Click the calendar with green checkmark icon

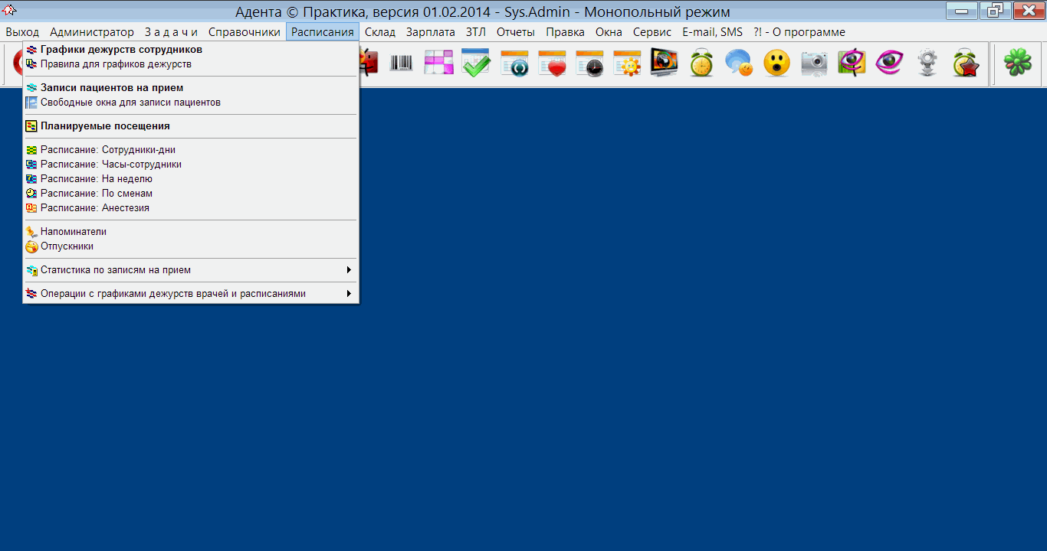(x=476, y=64)
